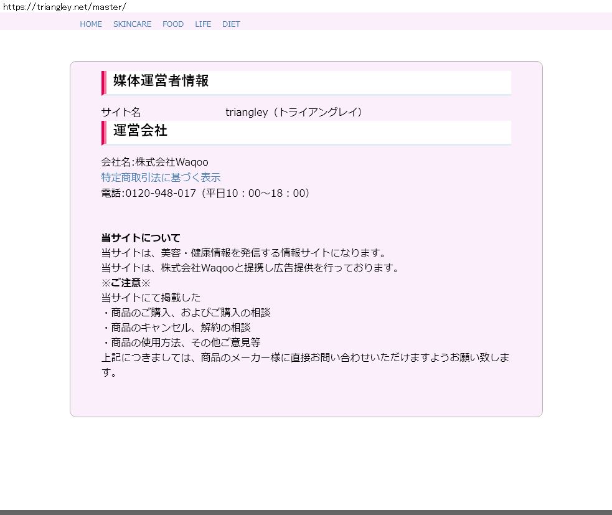Click the 商品のご購入 bullet line
The height and width of the screenshot is (515, 612).
coord(186,313)
